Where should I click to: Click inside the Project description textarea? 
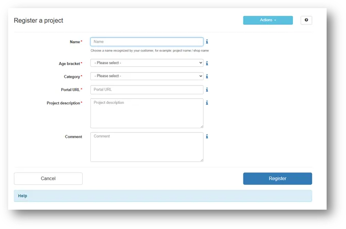click(147, 113)
